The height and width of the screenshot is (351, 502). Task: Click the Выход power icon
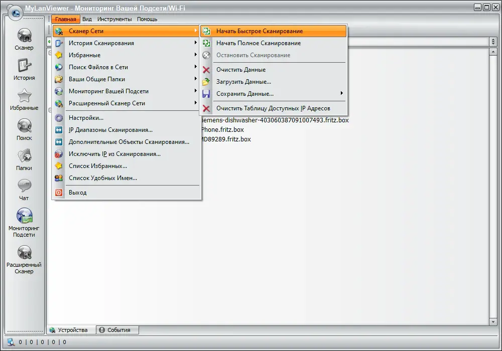(x=59, y=193)
